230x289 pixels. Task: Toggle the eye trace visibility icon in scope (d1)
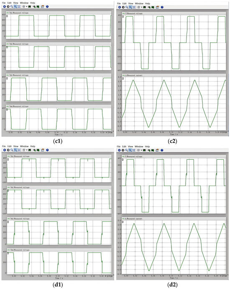[x=34, y=150]
